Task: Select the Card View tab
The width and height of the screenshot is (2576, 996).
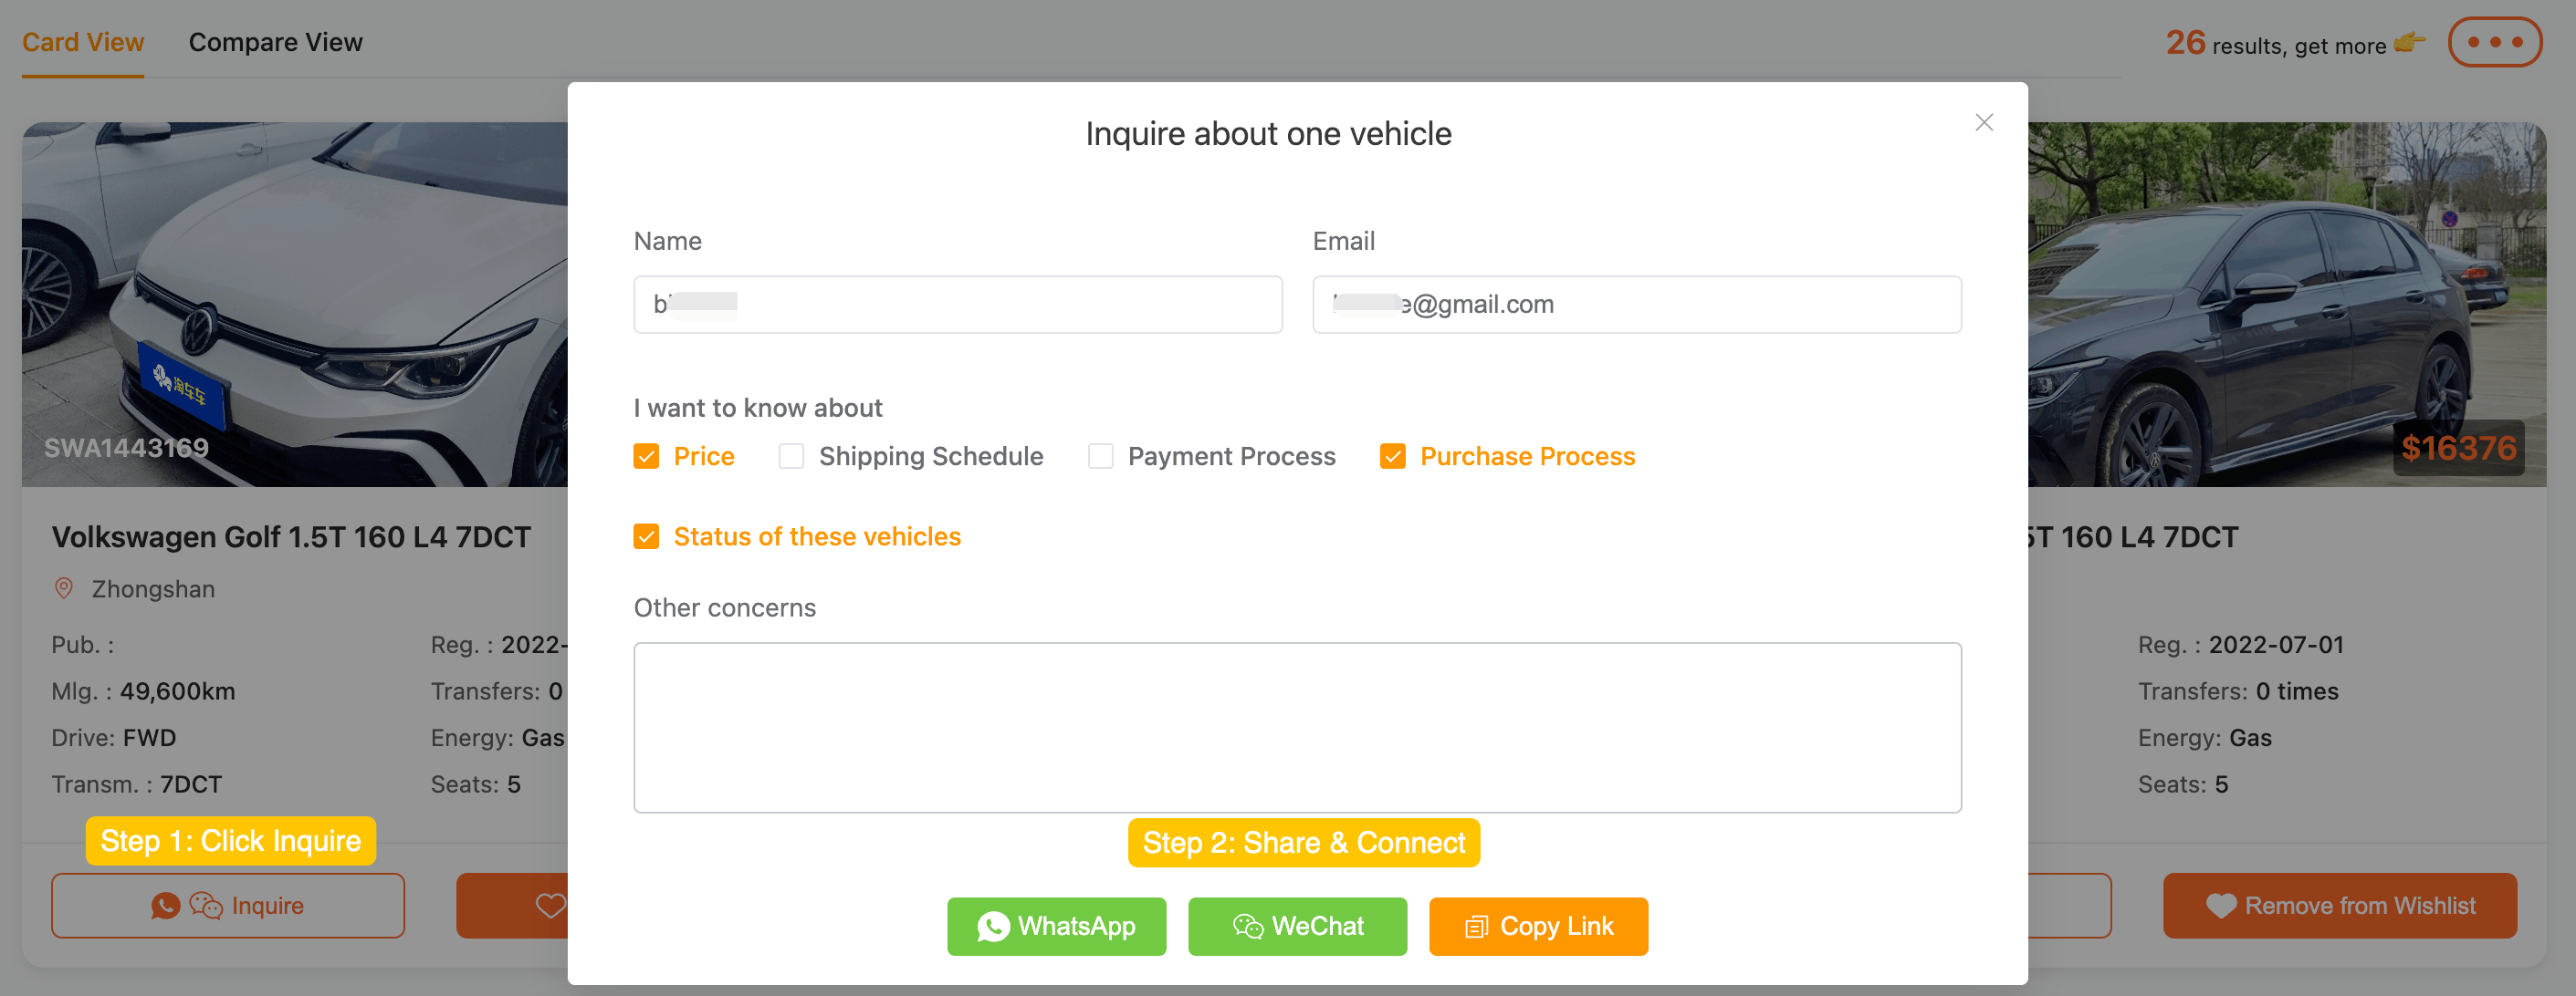Action: click(83, 42)
